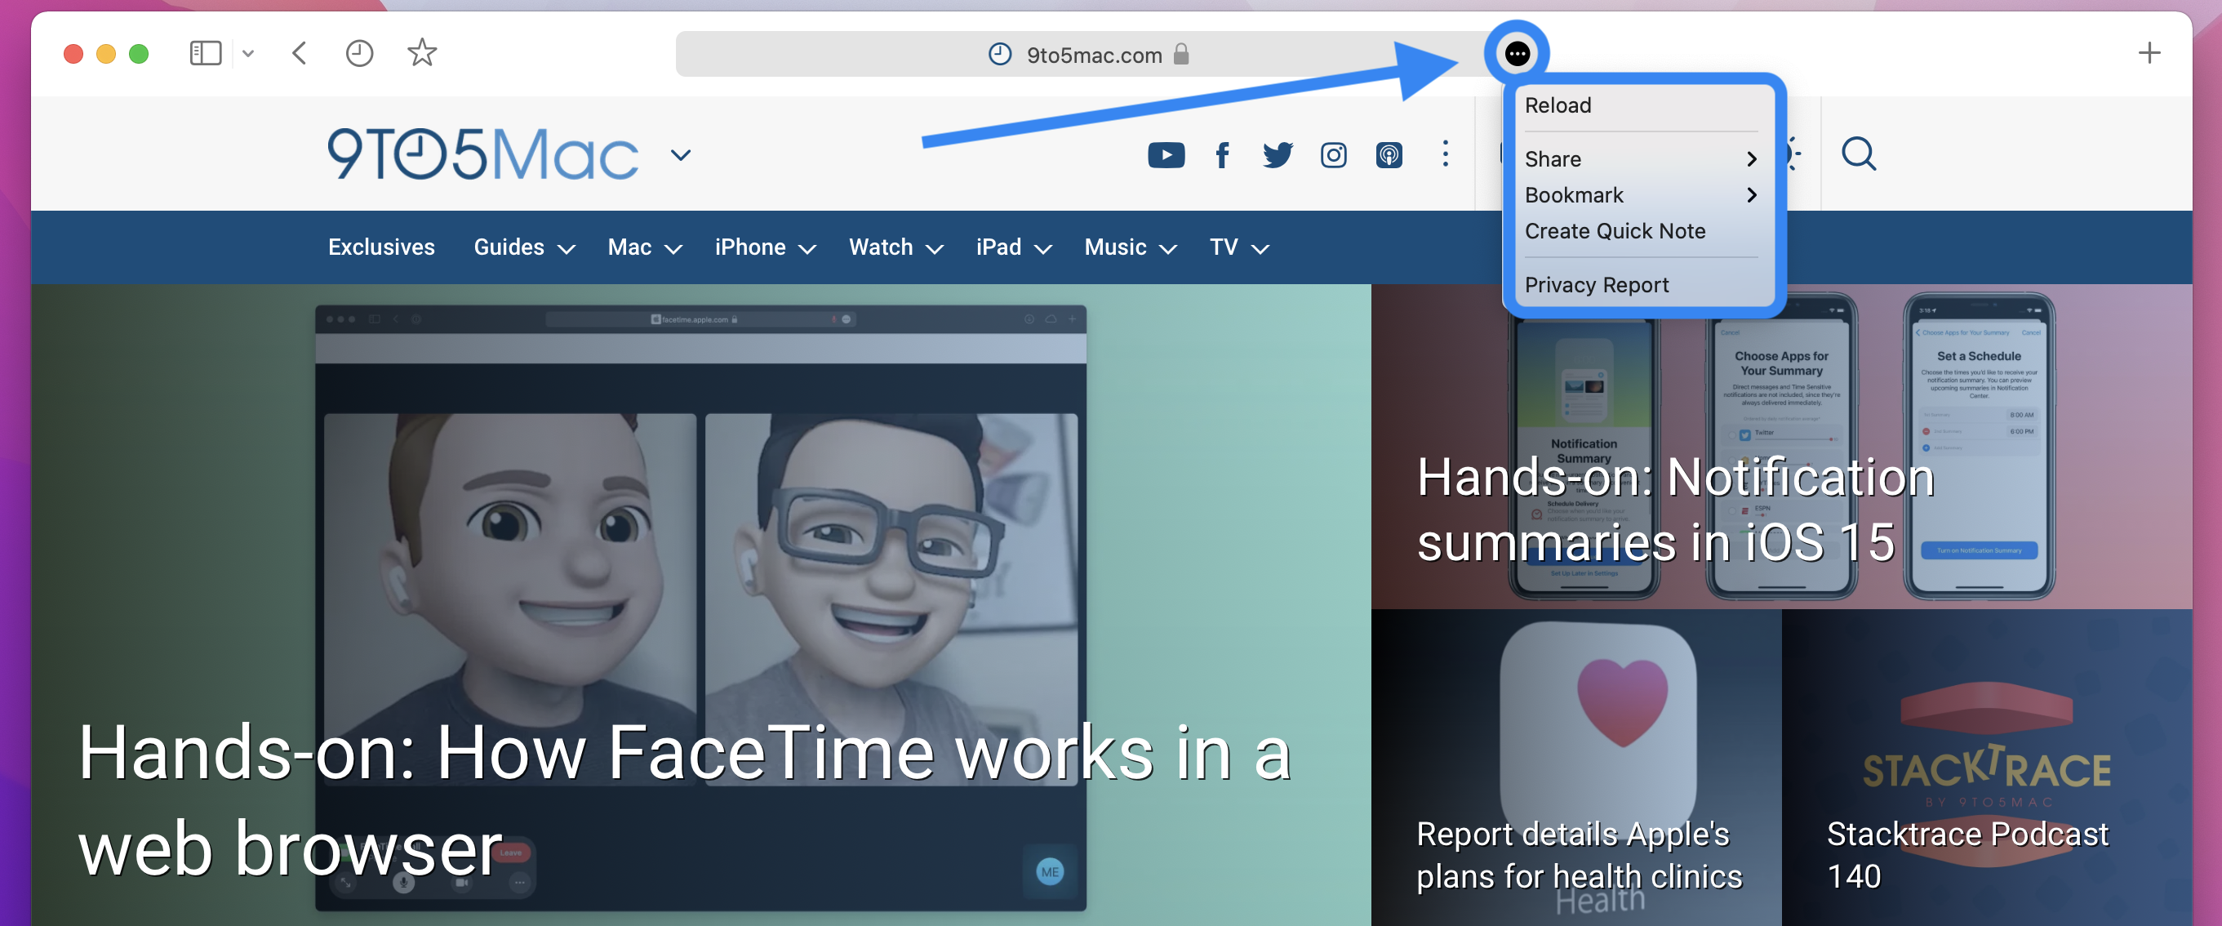This screenshot has width=2222, height=926.
Task: Open the Twitter bird icon
Action: point(1278,155)
